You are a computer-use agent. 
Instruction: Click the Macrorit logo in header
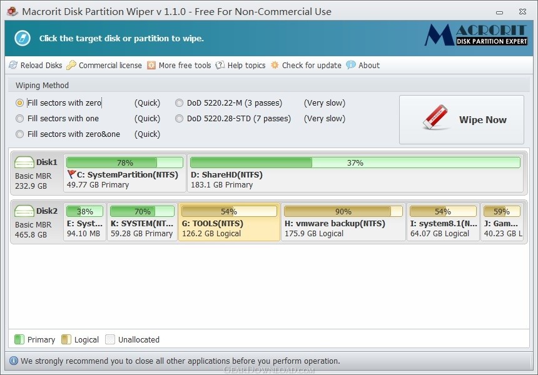[x=476, y=35]
